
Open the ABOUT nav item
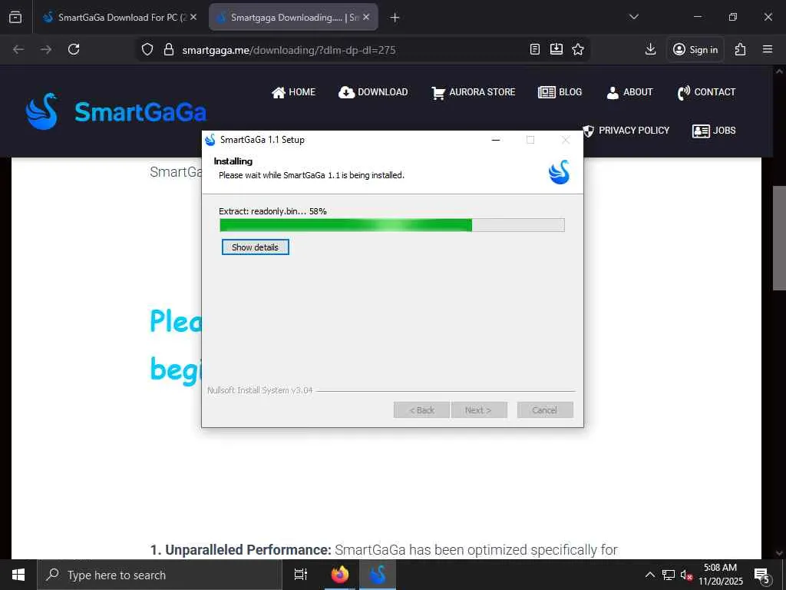pos(629,92)
